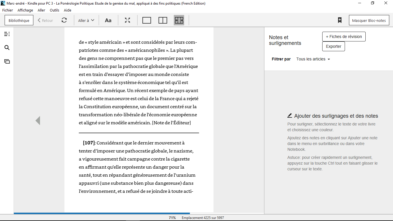The width and height of the screenshot is (393, 221).
Task: Click the Exporter button
Action: coord(333,46)
